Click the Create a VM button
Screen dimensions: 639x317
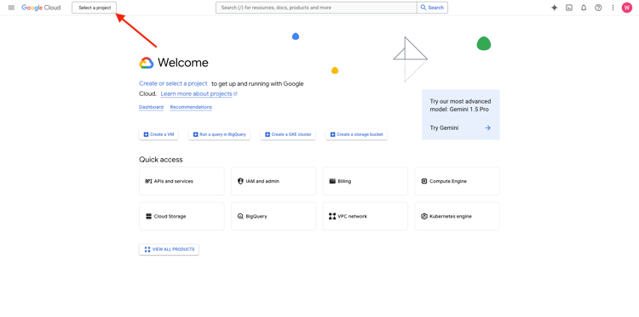[x=158, y=134]
